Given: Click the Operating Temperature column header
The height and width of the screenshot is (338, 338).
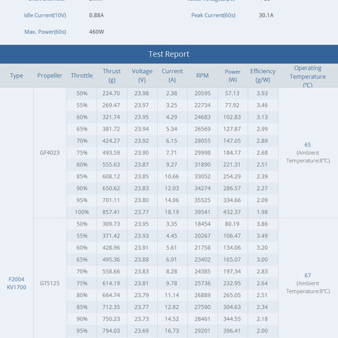Looking at the screenshot, I should (307, 76).
